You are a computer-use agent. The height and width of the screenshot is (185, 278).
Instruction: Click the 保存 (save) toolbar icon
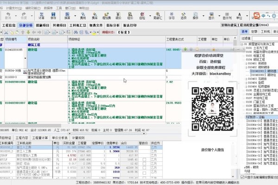pyautogui.click(x=53, y=16)
